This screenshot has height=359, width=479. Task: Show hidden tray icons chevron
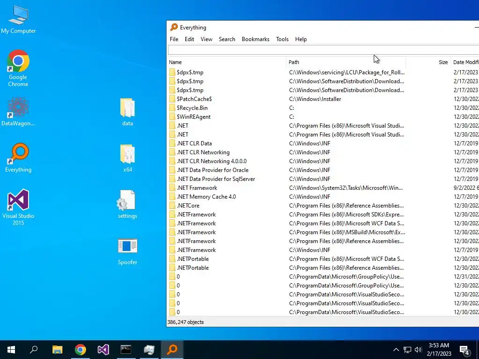click(x=396, y=350)
